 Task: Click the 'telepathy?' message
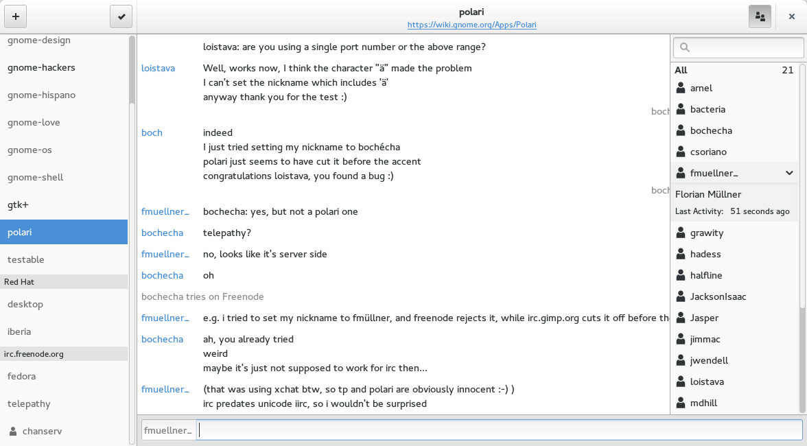click(227, 233)
